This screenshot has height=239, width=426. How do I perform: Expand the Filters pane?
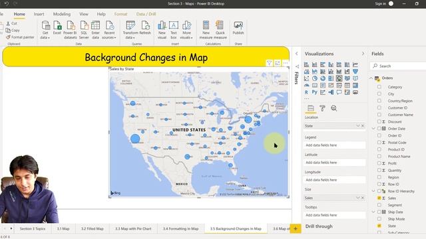click(x=297, y=54)
